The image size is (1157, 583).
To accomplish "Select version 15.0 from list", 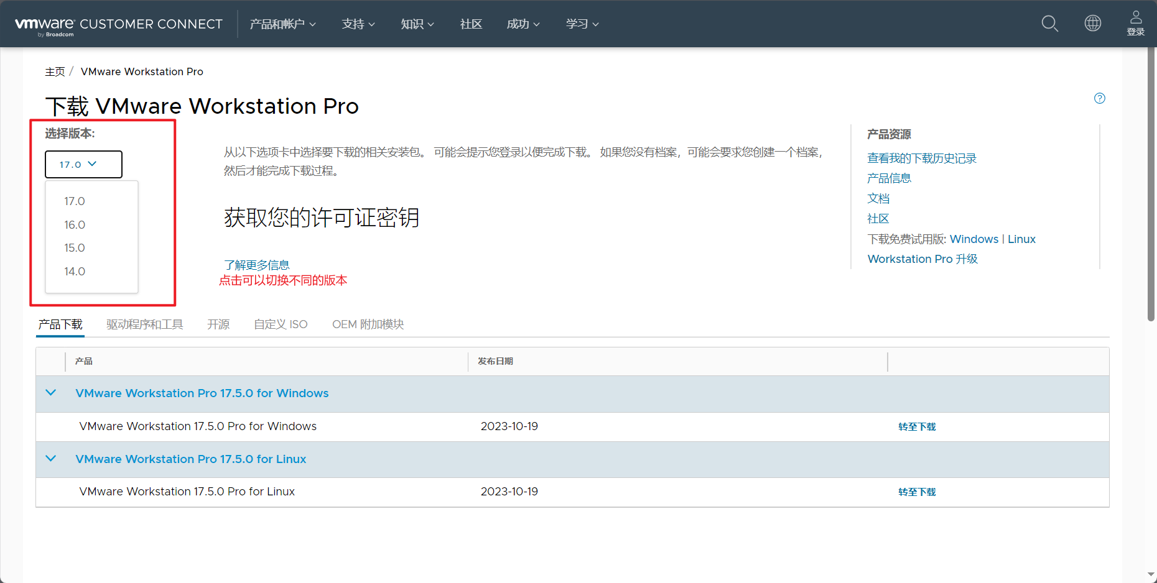I will tap(75, 248).
